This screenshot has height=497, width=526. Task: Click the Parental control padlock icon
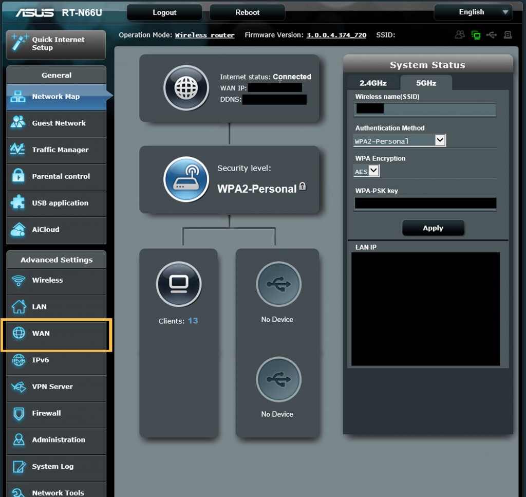tap(18, 175)
